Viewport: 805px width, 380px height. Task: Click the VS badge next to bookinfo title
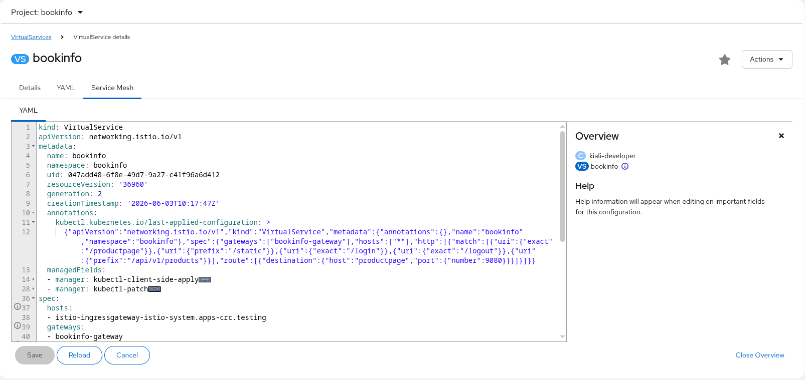(20, 59)
